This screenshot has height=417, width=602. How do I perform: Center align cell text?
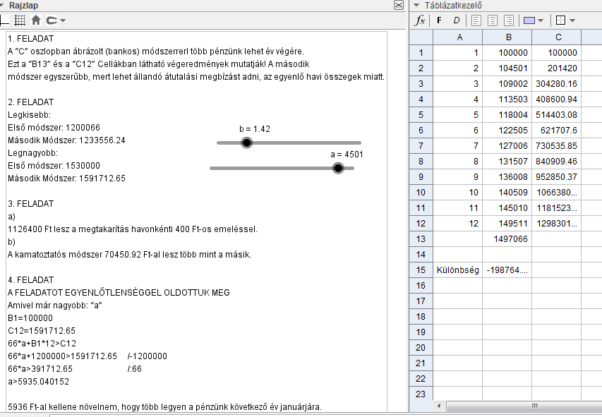click(493, 20)
